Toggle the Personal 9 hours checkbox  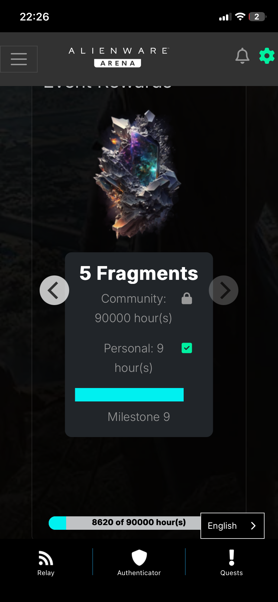point(187,348)
